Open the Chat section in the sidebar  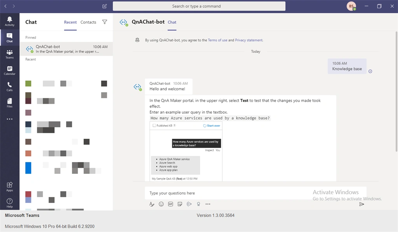[x=9, y=38]
